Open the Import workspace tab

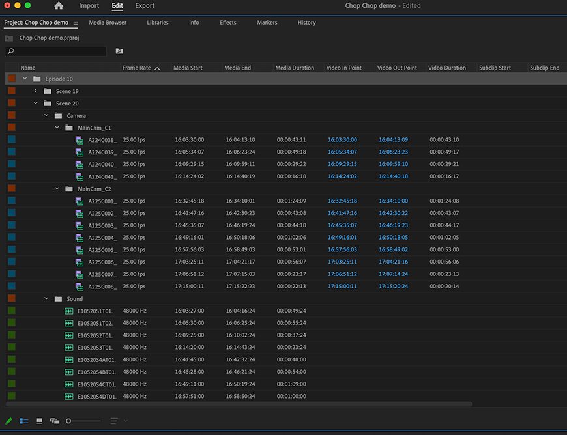89,6
